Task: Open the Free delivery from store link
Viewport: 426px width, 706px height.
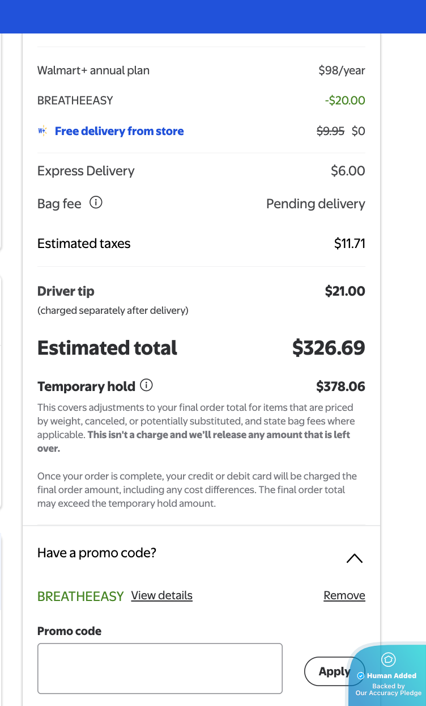Action: (x=119, y=131)
